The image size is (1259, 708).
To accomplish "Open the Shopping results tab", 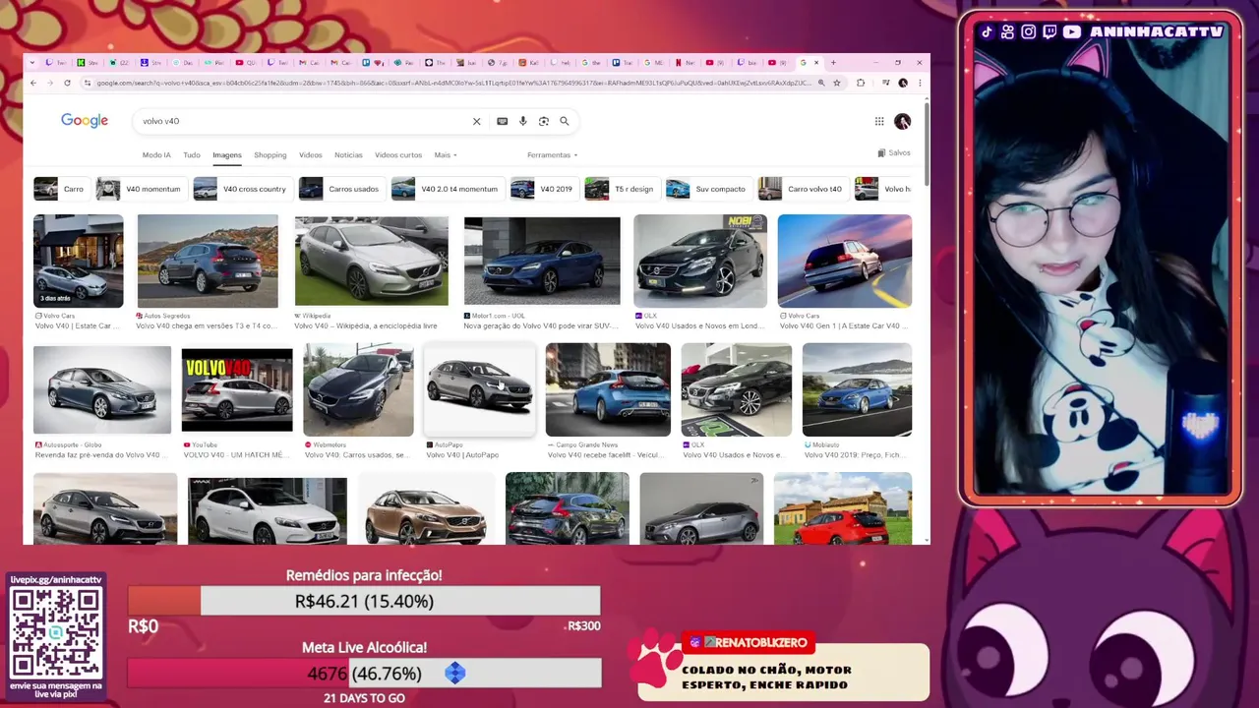I will tap(270, 154).
